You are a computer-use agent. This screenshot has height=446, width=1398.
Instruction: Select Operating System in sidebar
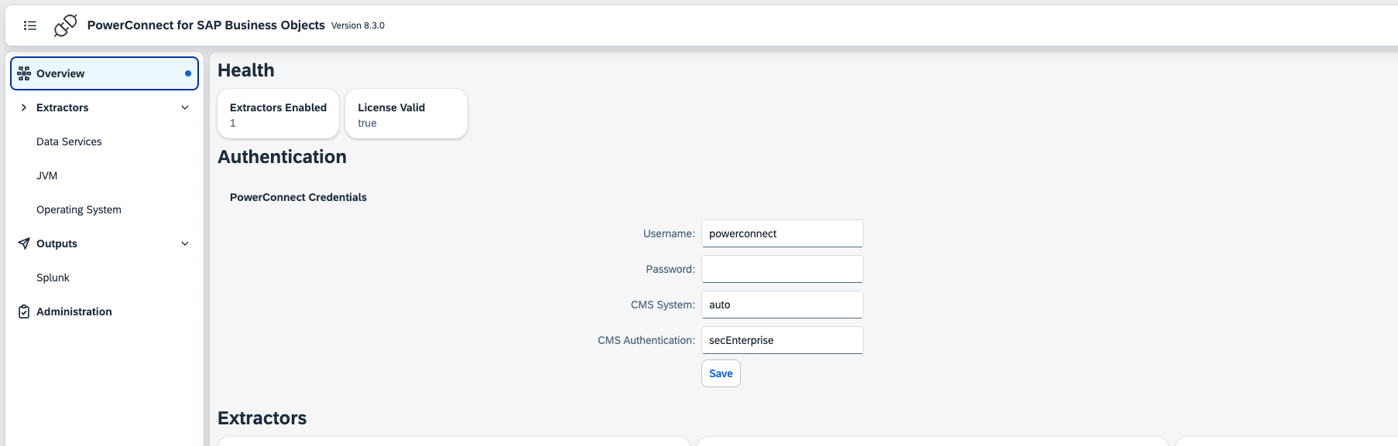pyautogui.click(x=79, y=209)
